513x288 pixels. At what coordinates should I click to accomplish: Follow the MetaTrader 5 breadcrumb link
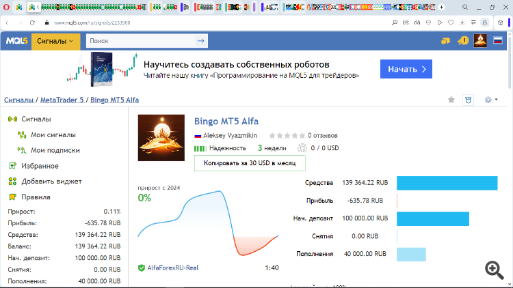tap(62, 100)
